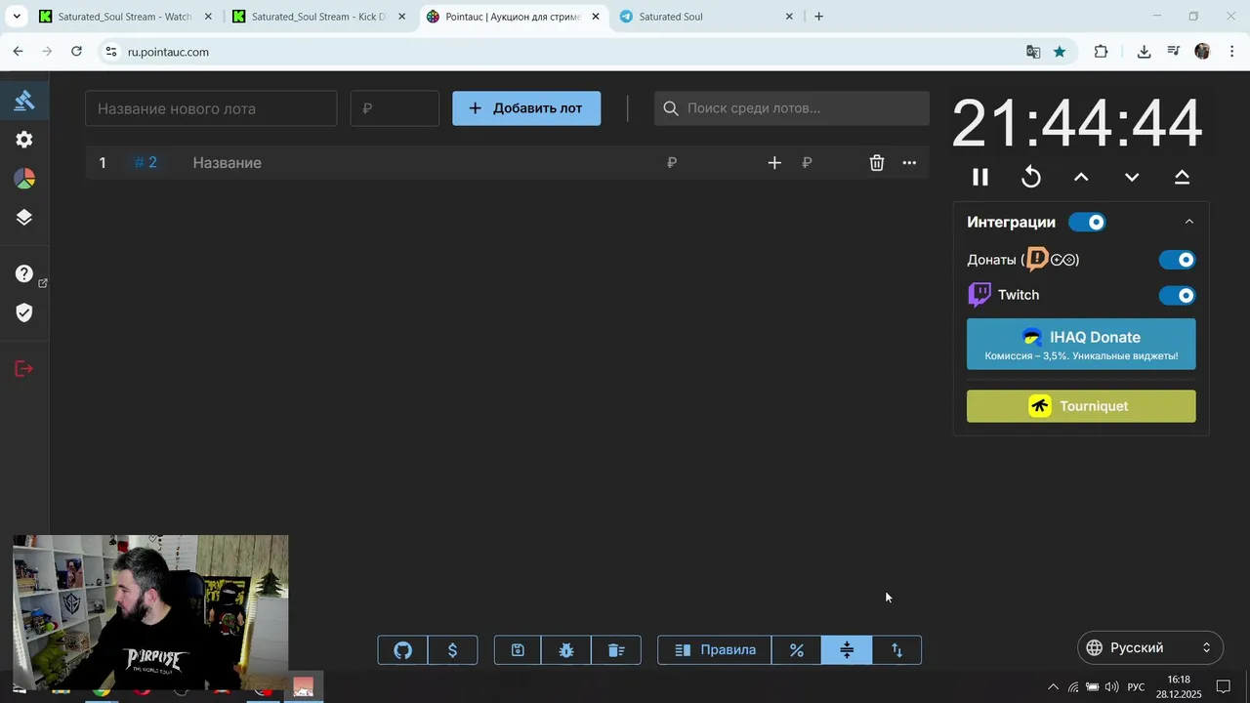Open the help question mark link
This screenshot has height=703, width=1250.
pos(24,274)
